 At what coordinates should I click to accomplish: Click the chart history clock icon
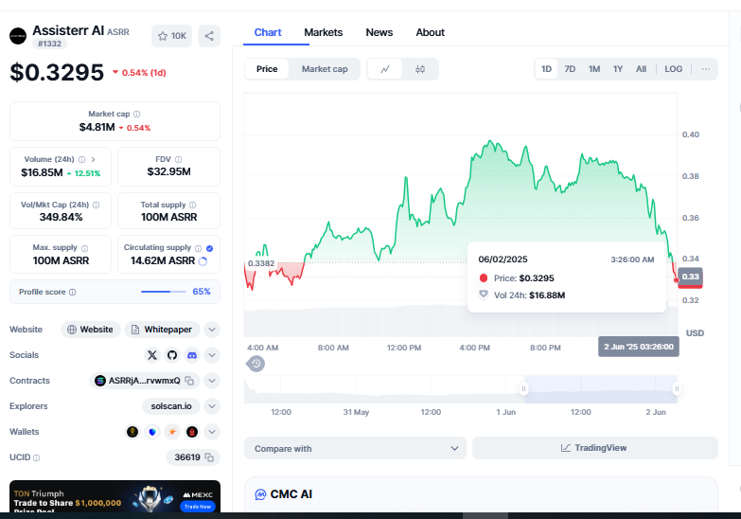click(x=256, y=364)
